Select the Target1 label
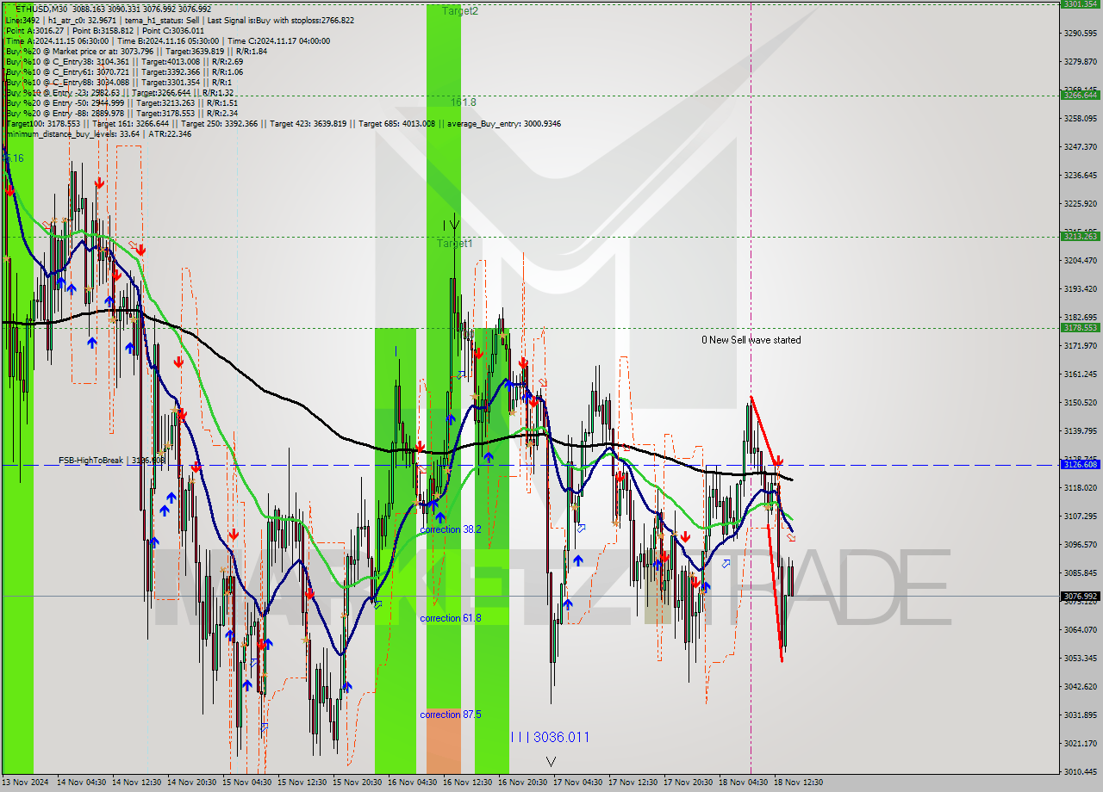This screenshot has width=1103, height=792. (454, 244)
